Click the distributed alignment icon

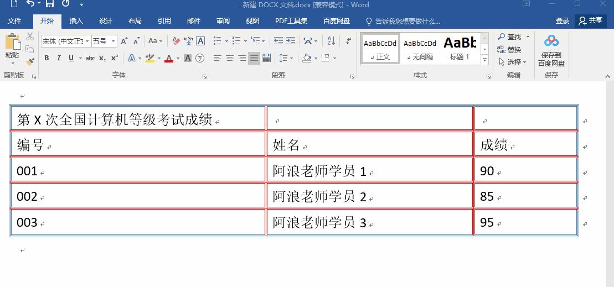point(266,58)
